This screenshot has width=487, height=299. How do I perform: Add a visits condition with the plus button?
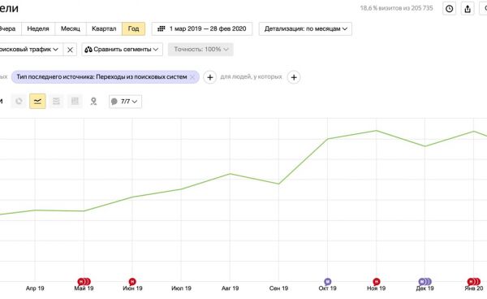[210, 77]
